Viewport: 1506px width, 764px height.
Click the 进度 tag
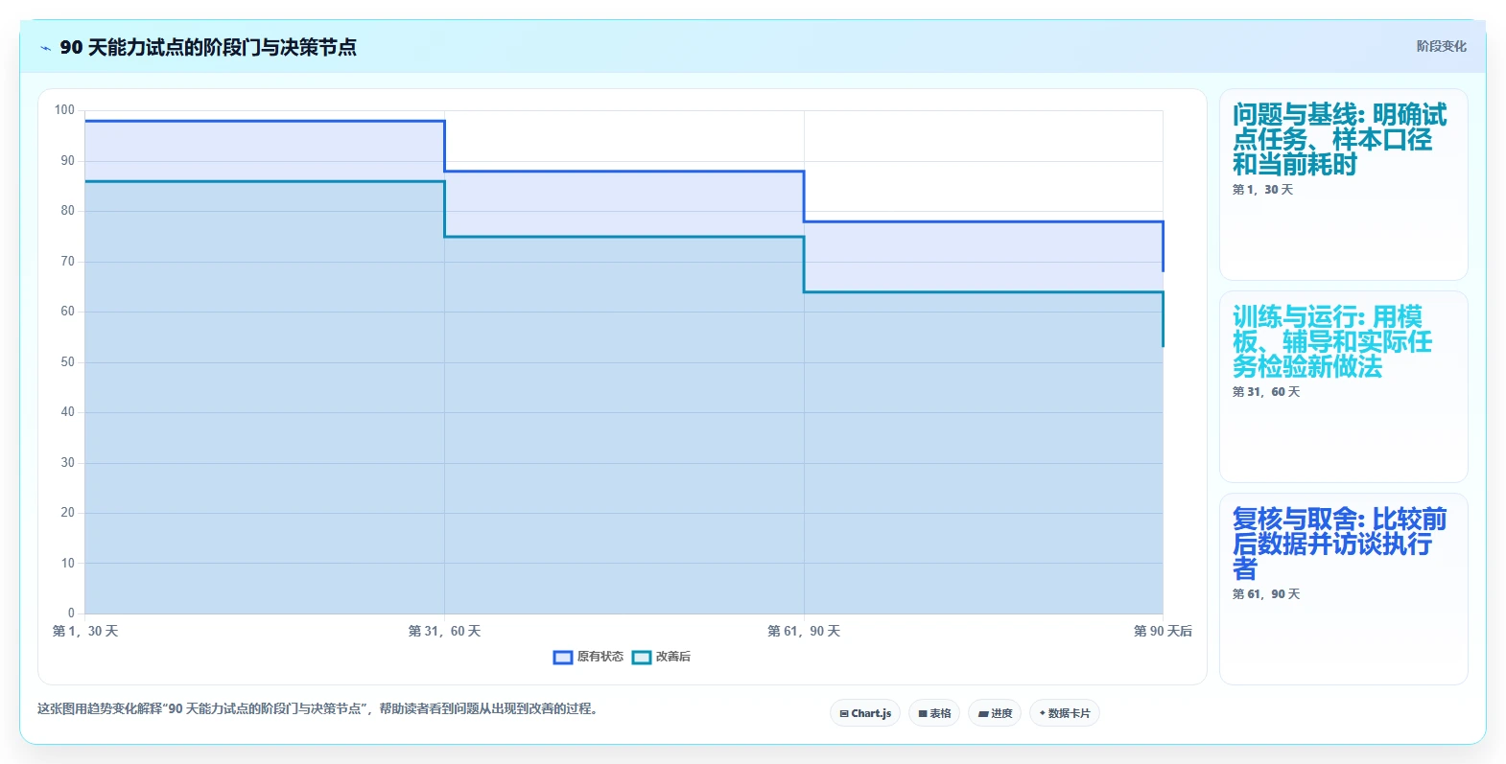(995, 713)
